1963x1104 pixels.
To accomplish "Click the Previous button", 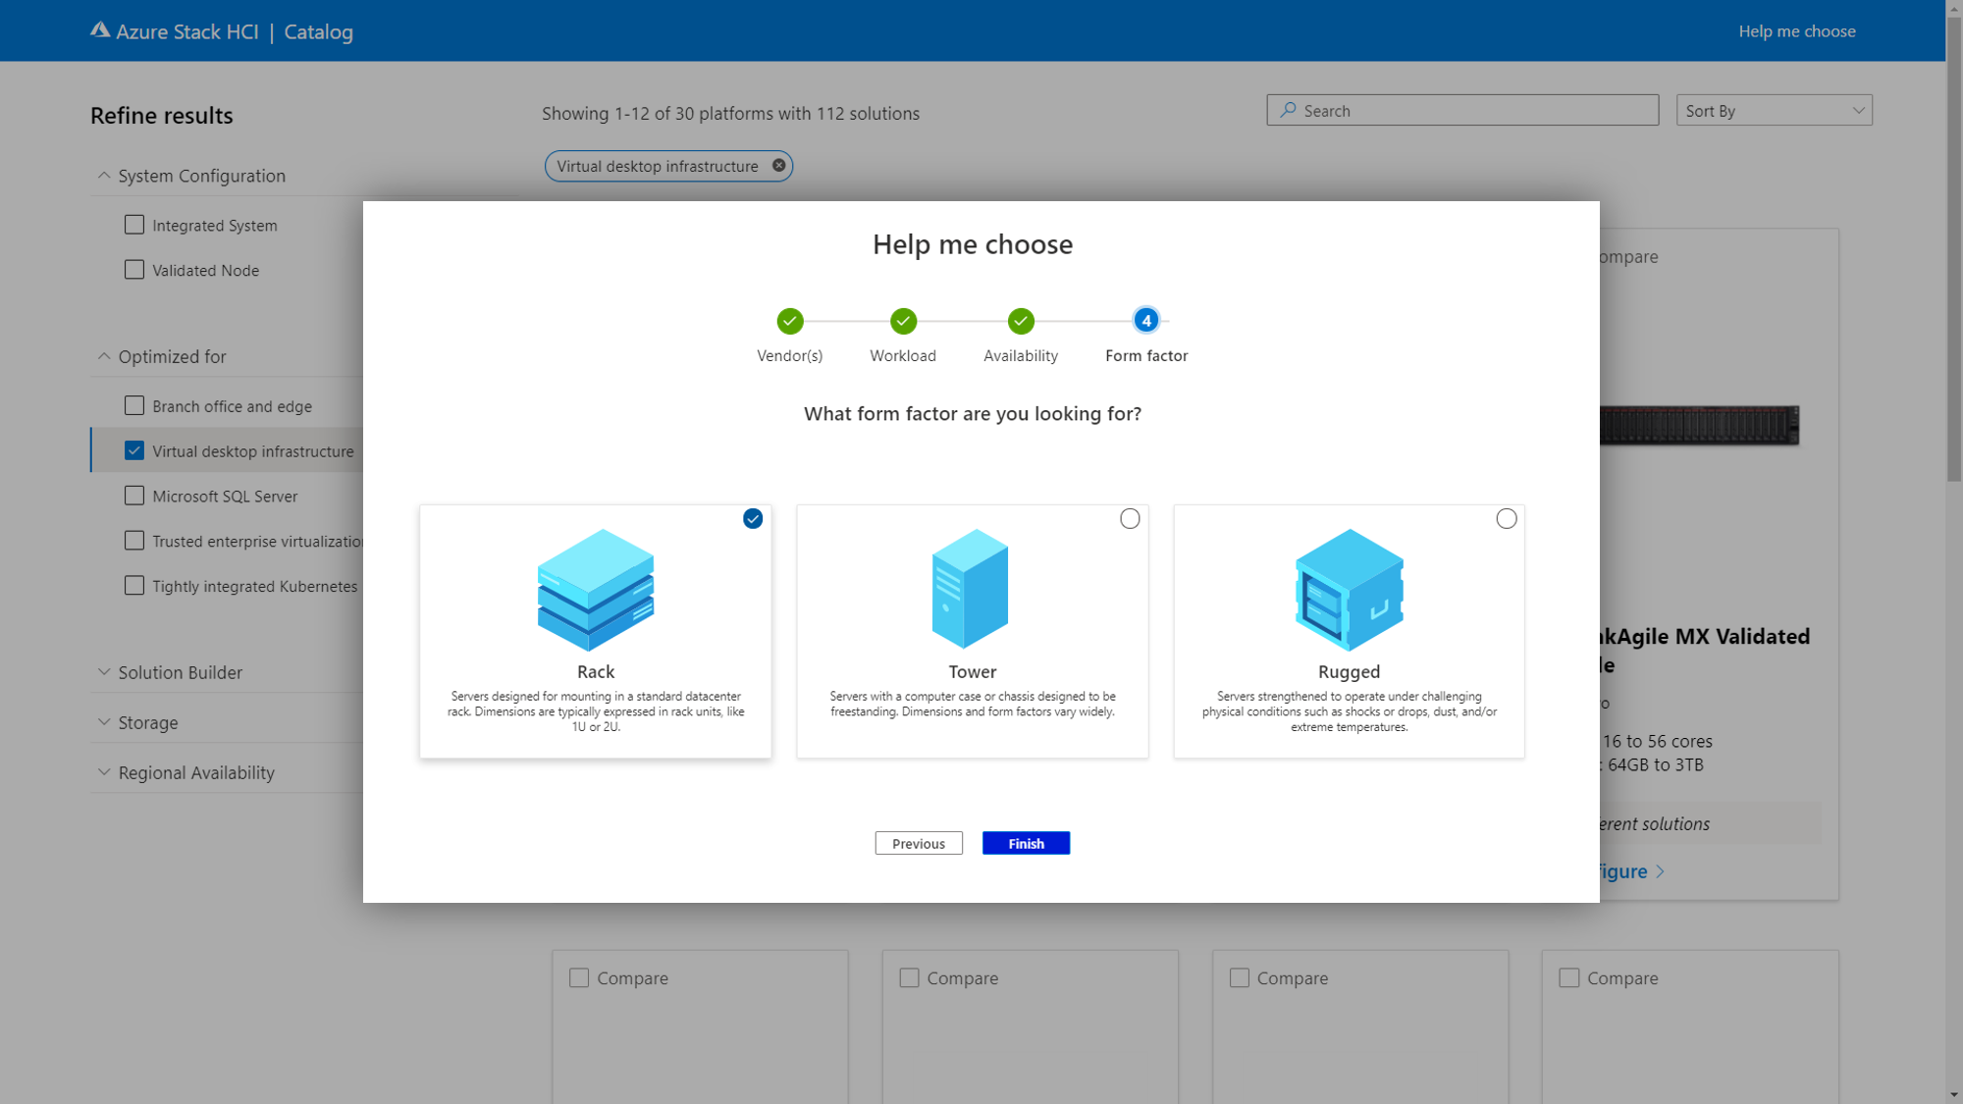I will click(919, 843).
